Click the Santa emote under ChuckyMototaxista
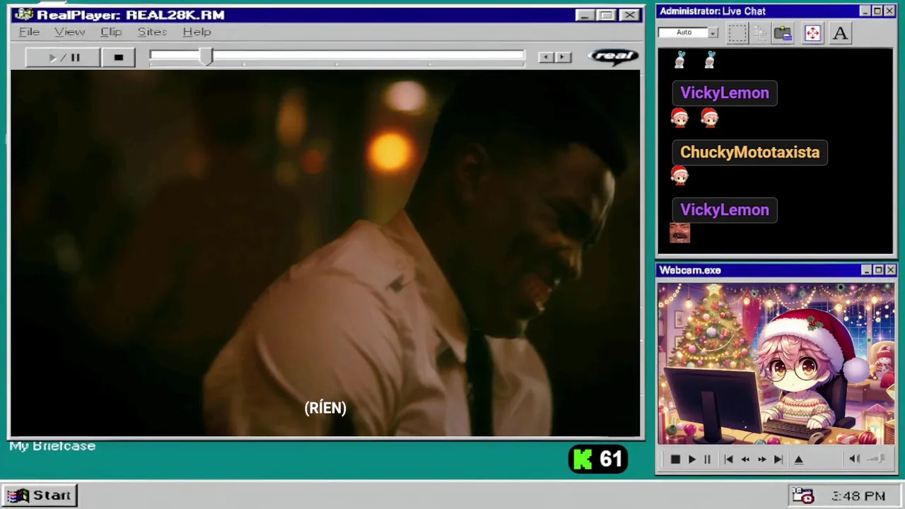 pyautogui.click(x=679, y=175)
